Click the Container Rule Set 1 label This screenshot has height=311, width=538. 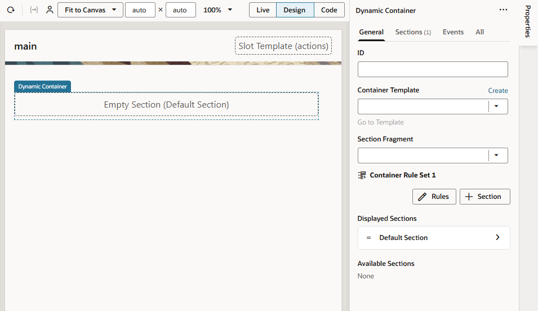tap(402, 175)
